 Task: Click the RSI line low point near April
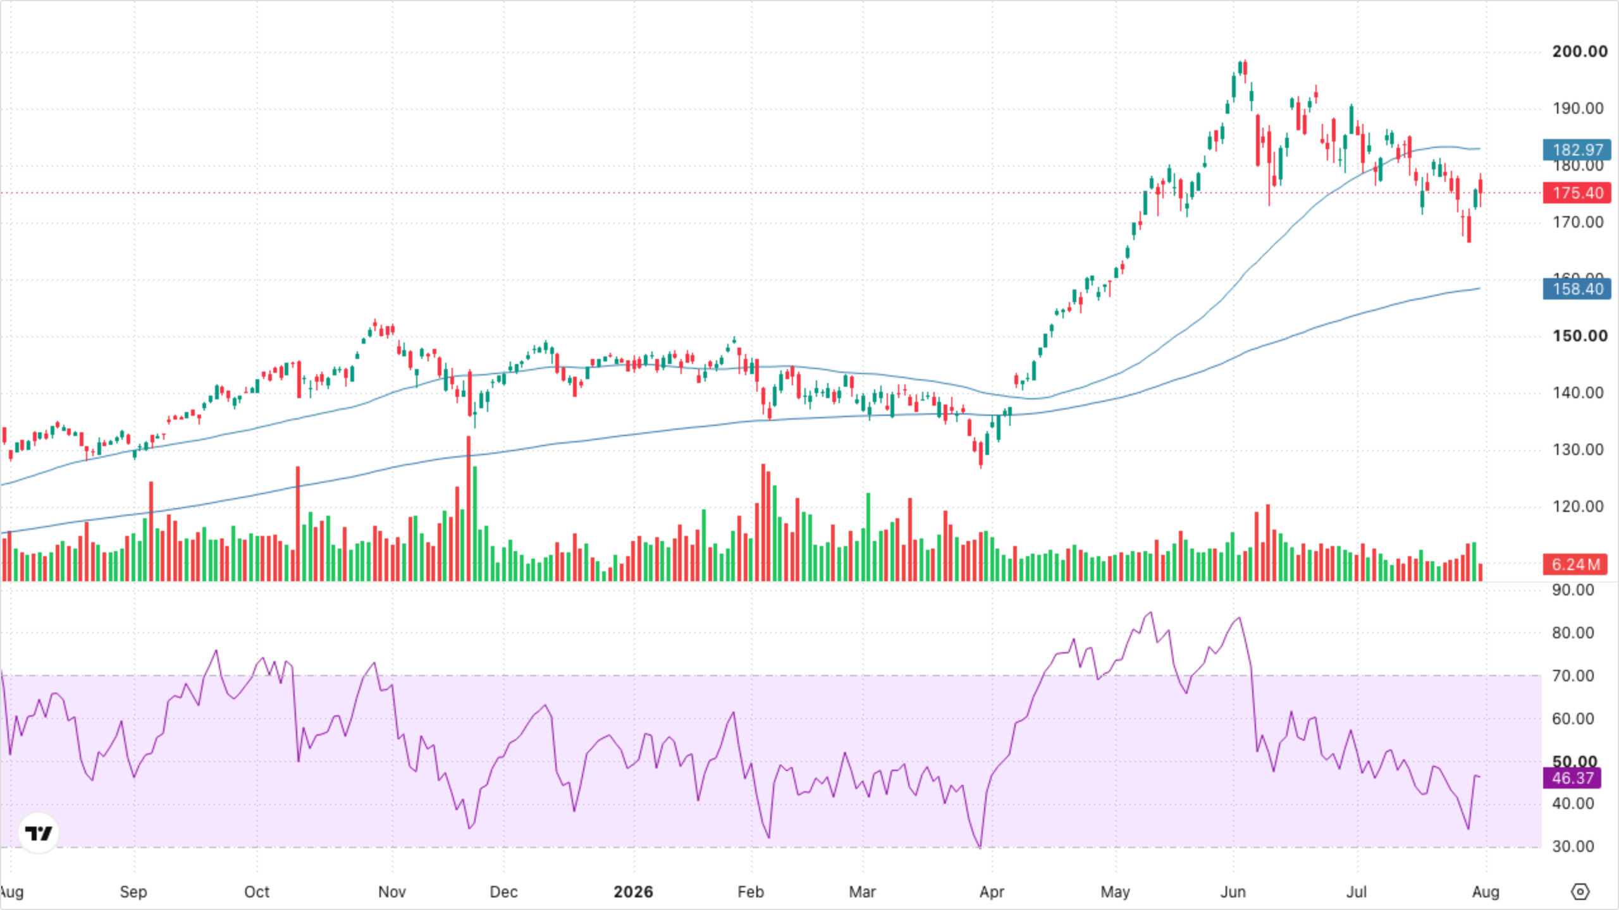click(980, 847)
